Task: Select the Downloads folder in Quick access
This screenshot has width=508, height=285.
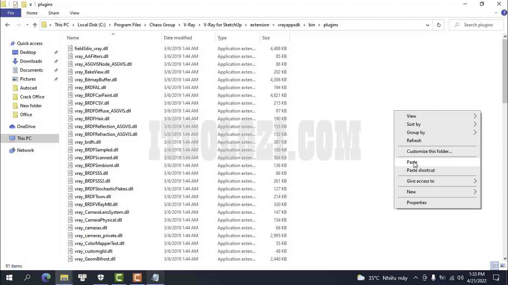Action: point(31,61)
